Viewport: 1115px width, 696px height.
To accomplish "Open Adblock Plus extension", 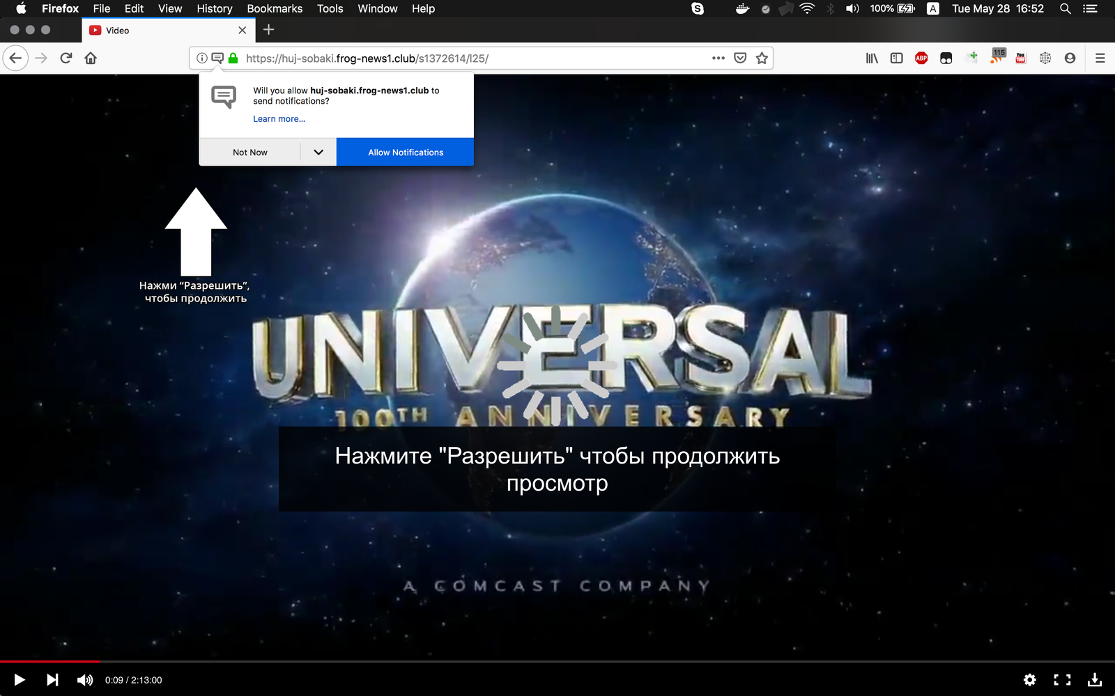I will 921,58.
